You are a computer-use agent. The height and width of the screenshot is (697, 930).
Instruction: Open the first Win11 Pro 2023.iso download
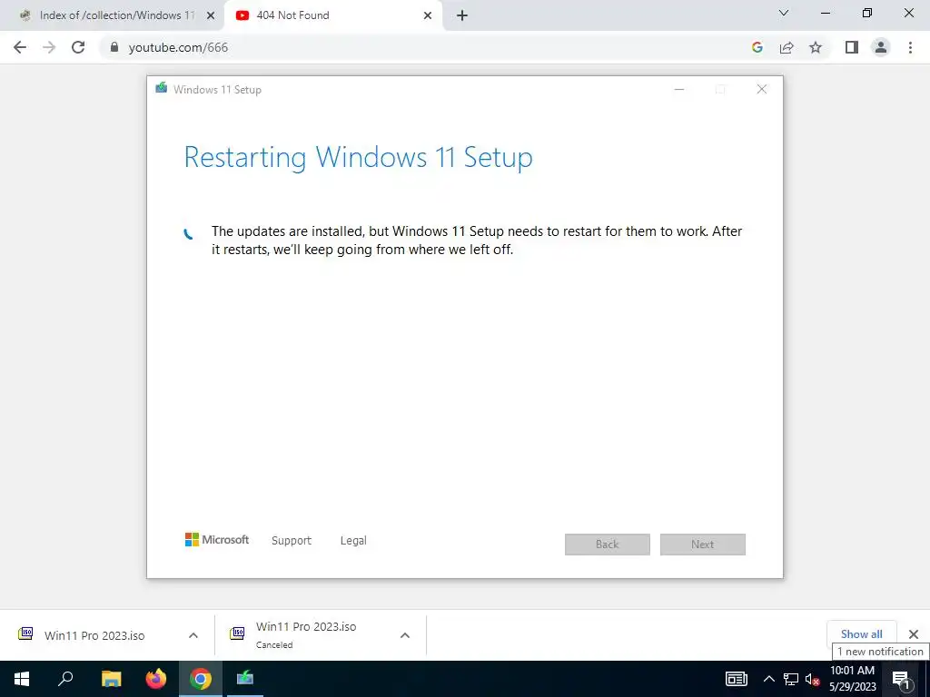tap(94, 635)
